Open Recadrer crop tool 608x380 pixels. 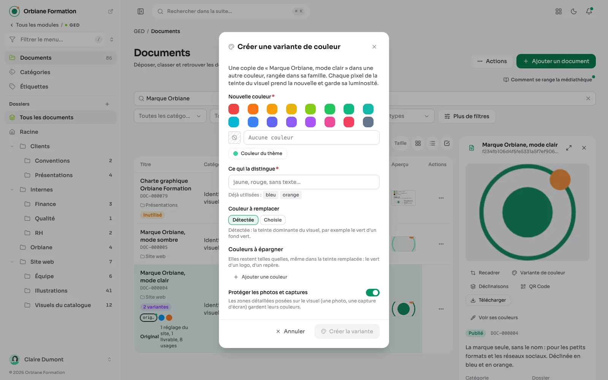tap(485, 273)
